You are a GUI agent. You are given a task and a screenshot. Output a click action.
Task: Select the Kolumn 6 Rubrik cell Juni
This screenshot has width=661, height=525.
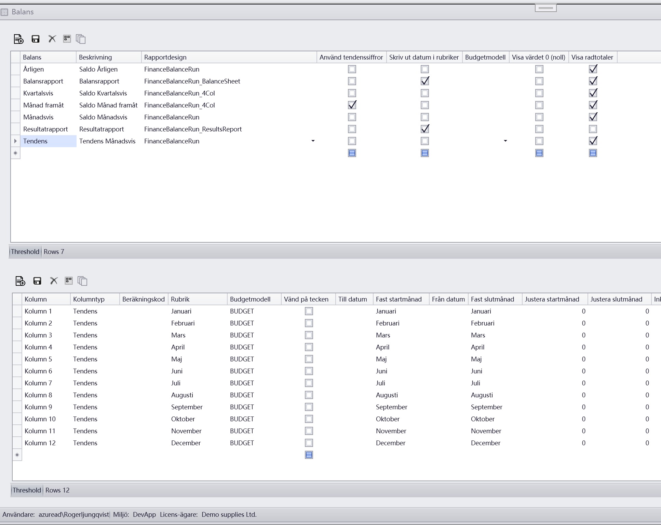(177, 371)
